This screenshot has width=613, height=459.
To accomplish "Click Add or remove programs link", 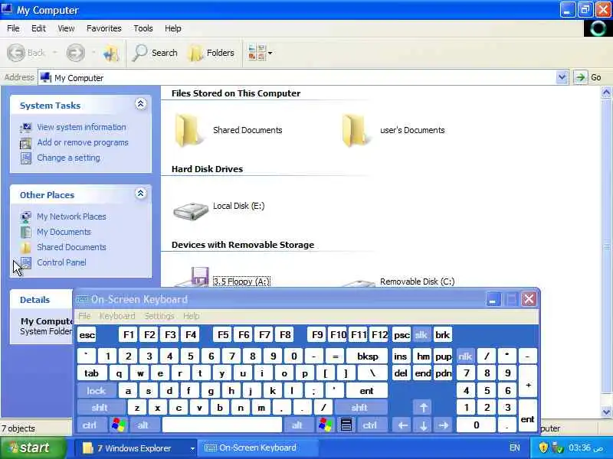I will tap(83, 142).
